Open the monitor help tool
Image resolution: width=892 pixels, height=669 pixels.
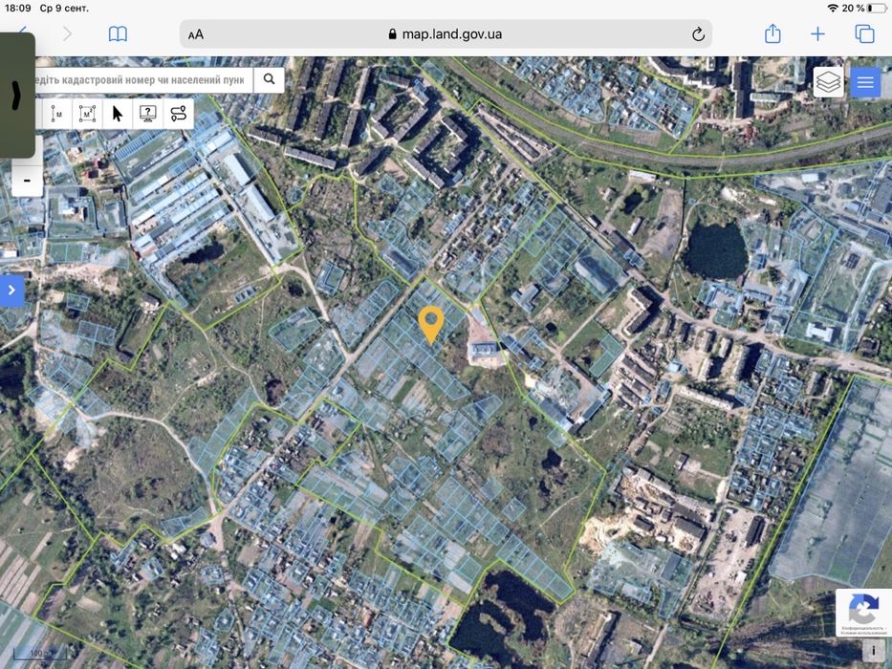(148, 114)
